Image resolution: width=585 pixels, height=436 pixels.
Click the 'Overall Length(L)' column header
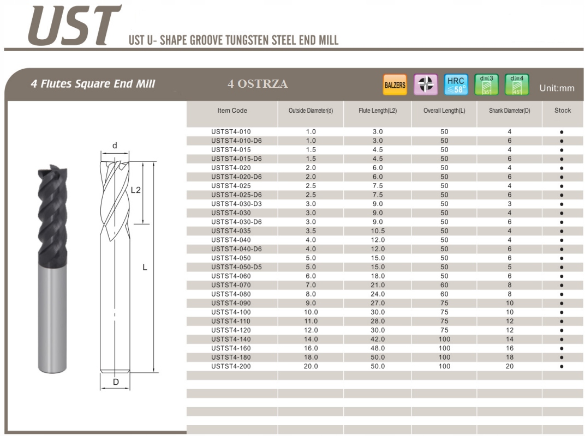(x=444, y=111)
